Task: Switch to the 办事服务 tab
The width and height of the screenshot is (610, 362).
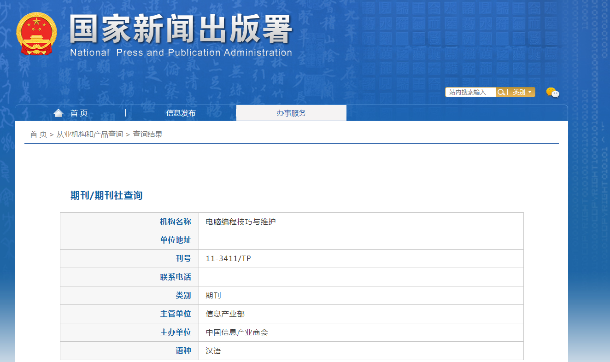Action: click(x=291, y=113)
